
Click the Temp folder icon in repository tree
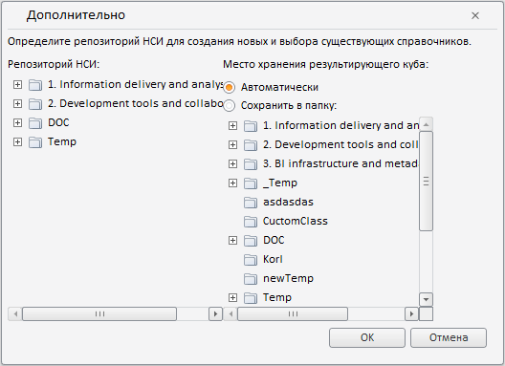coord(35,142)
